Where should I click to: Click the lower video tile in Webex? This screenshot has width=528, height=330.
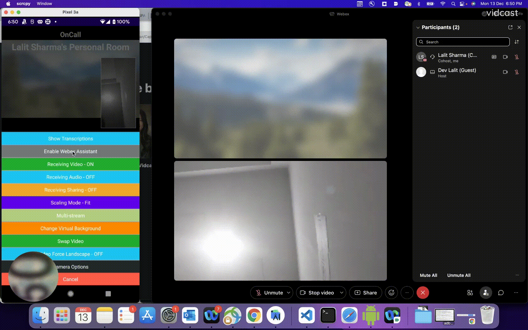pyautogui.click(x=280, y=221)
